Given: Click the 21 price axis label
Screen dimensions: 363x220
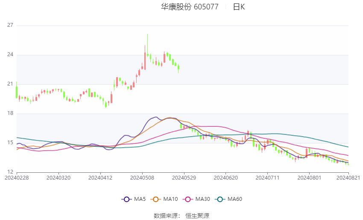Looking at the screenshot, I should (10, 84).
